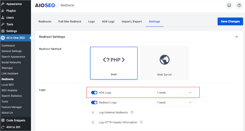Open All in One SEO menu label
The height and width of the screenshot is (131, 245).
point(15,38)
